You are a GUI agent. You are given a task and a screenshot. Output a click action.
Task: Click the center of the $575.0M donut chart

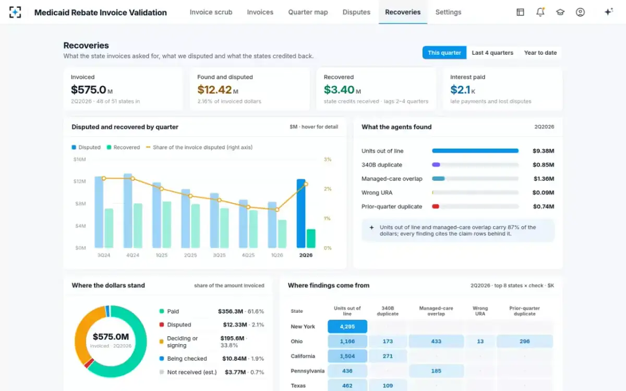click(111, 341)
